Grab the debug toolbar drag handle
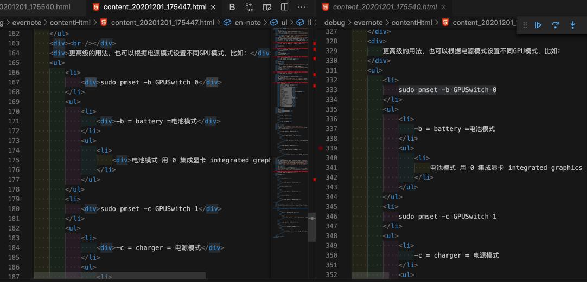 click(525, 25)
